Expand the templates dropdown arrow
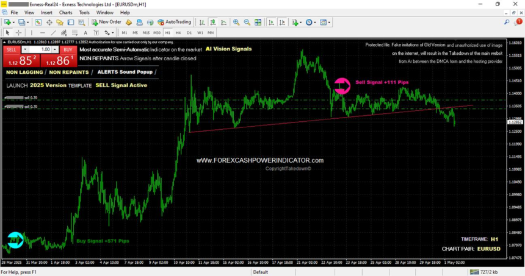 tap(329, 23)
